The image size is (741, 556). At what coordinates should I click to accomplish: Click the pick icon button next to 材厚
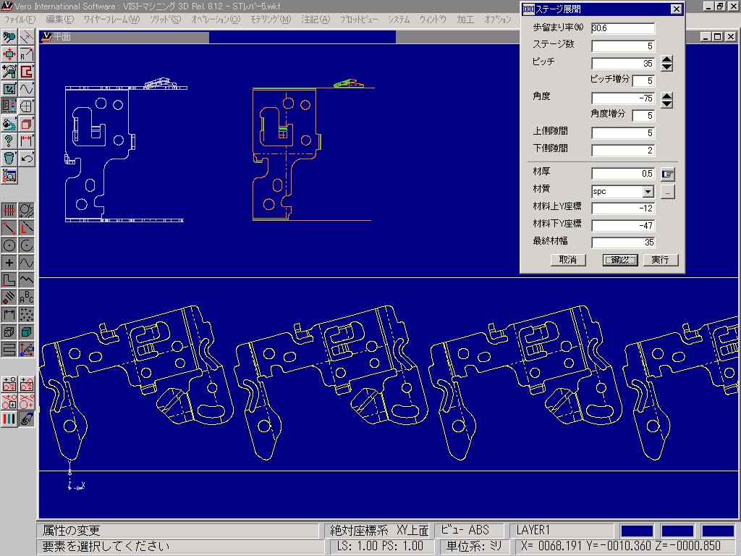667,174
